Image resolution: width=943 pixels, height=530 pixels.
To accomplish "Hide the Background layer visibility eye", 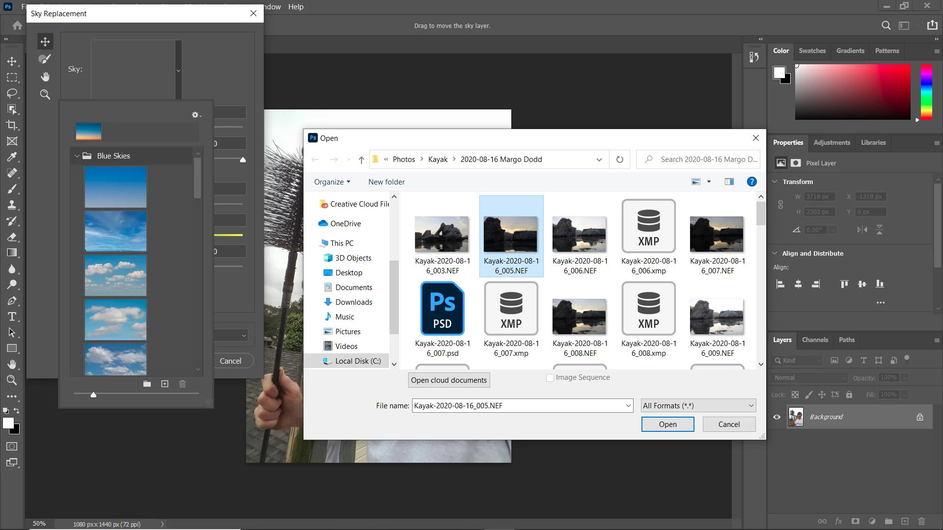I will pyautogui.click(x=777, y=417).
